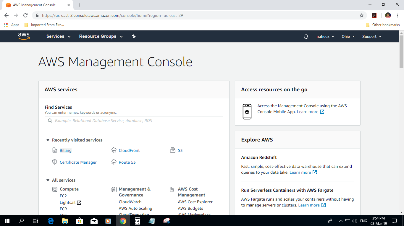404x226 pixels.
Task: Open the naheez account dropdown
Action: [x=325, y=36]
